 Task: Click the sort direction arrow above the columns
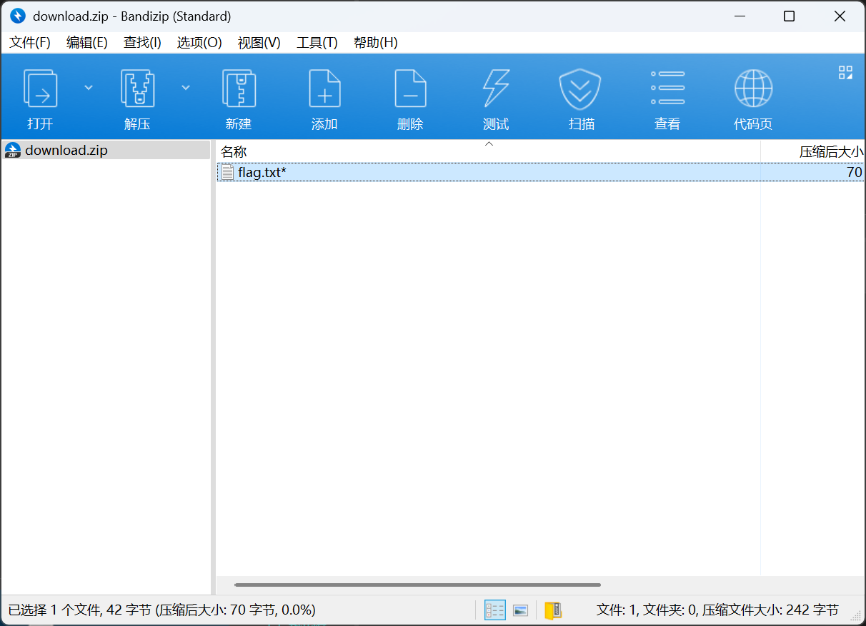(489, 143)
